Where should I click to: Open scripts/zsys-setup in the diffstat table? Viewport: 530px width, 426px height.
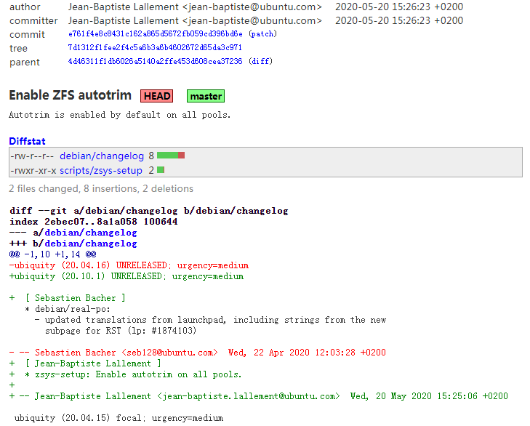coord(102,170)
